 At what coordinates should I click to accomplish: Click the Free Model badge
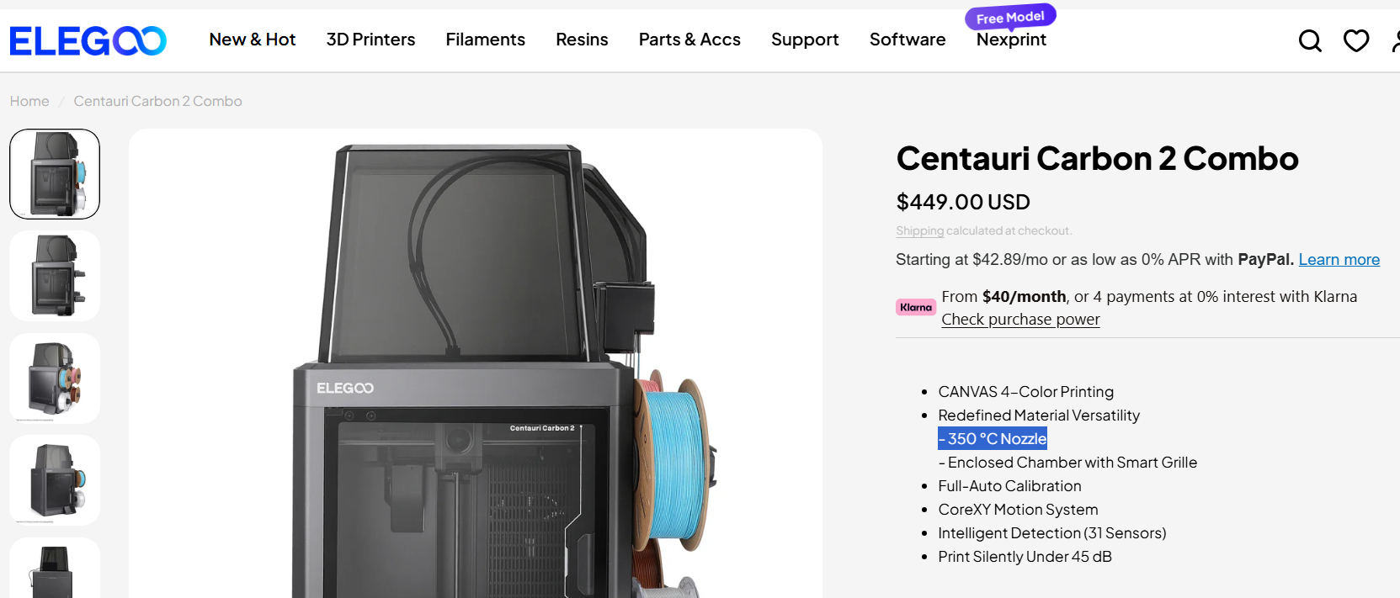(1010, 17)
